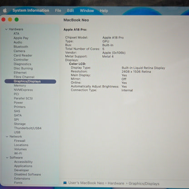Image resolution: width=189 pixels, height=189 pixels.
Task: Select Wi-Fi under Network
Action: tap(18, 153)
